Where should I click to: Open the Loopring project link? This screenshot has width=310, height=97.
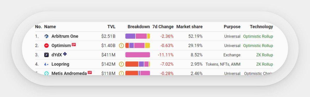[x=60, y=64]
